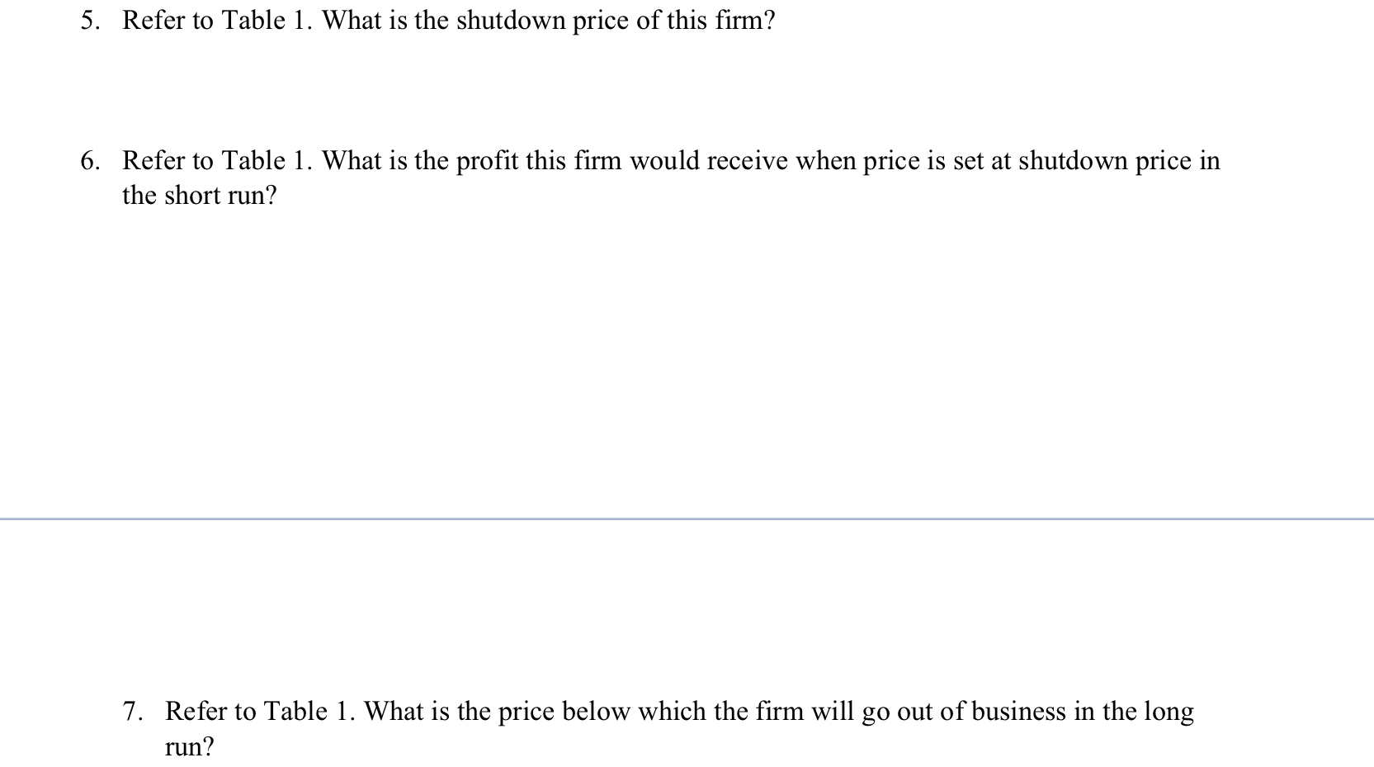The height and width of the screenshot is (767, 1374).
Task: Click "the short run?" text line
Action: coord(200,196)
